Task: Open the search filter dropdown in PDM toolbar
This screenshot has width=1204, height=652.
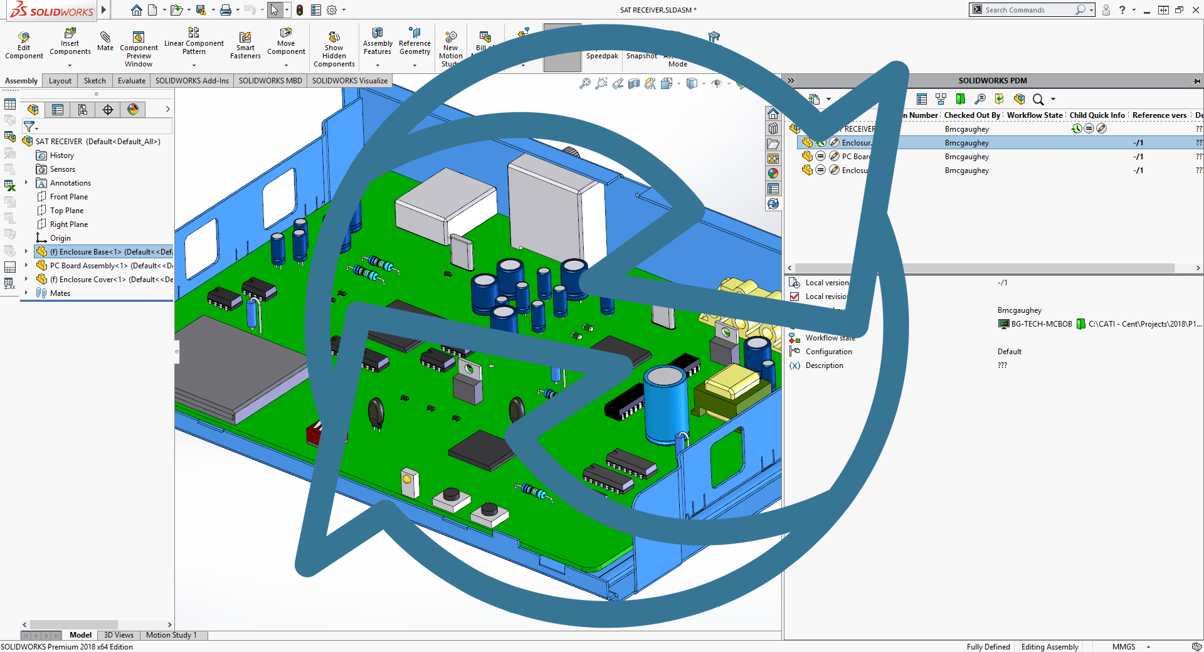Action: pyautogui.click(x=1052, y=99)
